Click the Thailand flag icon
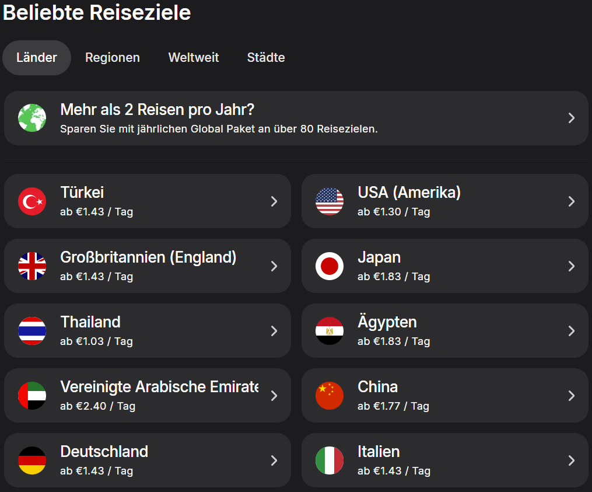Image resolution: width=592 pixels, height=492 pixels. point(32,331)
